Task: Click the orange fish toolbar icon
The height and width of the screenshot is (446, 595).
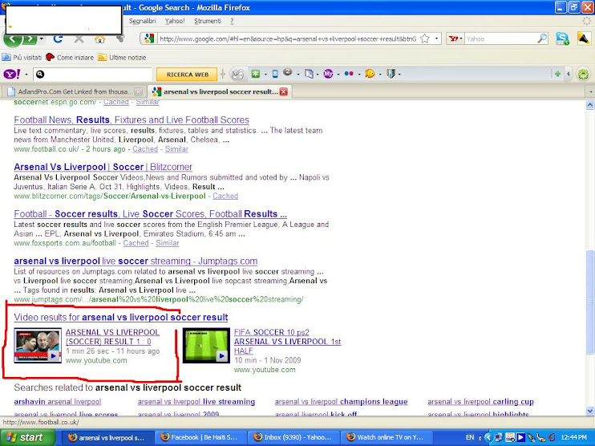Action: (x=370, y=74)
